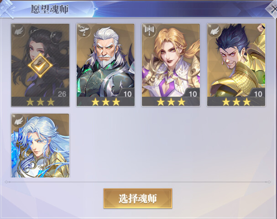Click the 选择魂师 button

(138, 198)
